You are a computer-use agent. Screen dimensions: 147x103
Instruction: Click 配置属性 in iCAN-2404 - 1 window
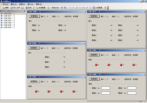(x=34, y=81)
